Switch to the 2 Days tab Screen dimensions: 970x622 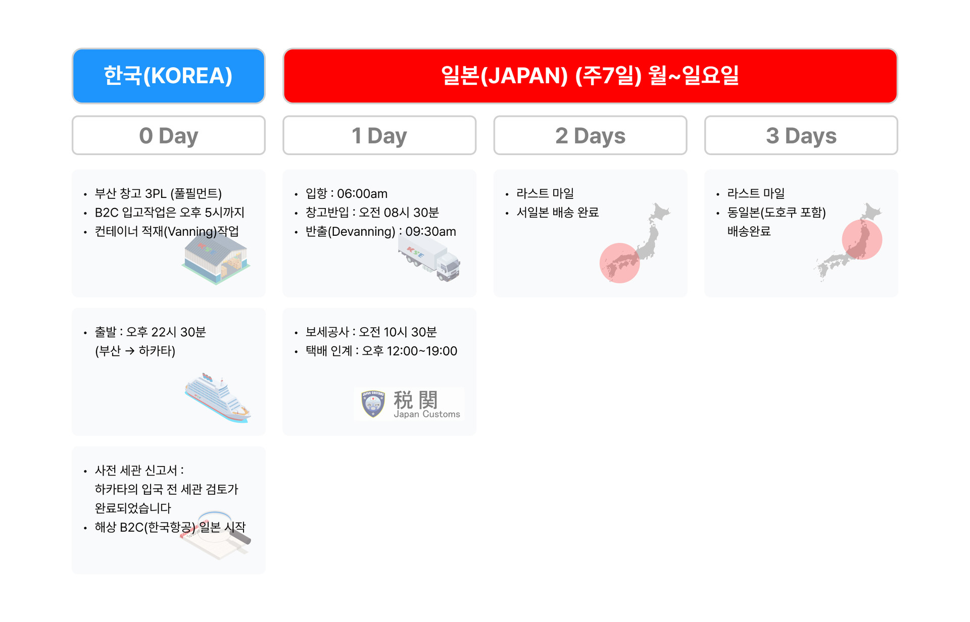[x=590, y=135]
